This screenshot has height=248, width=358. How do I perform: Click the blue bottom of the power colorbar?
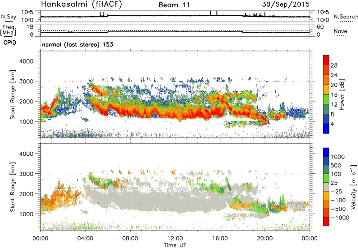pos(326,128)
